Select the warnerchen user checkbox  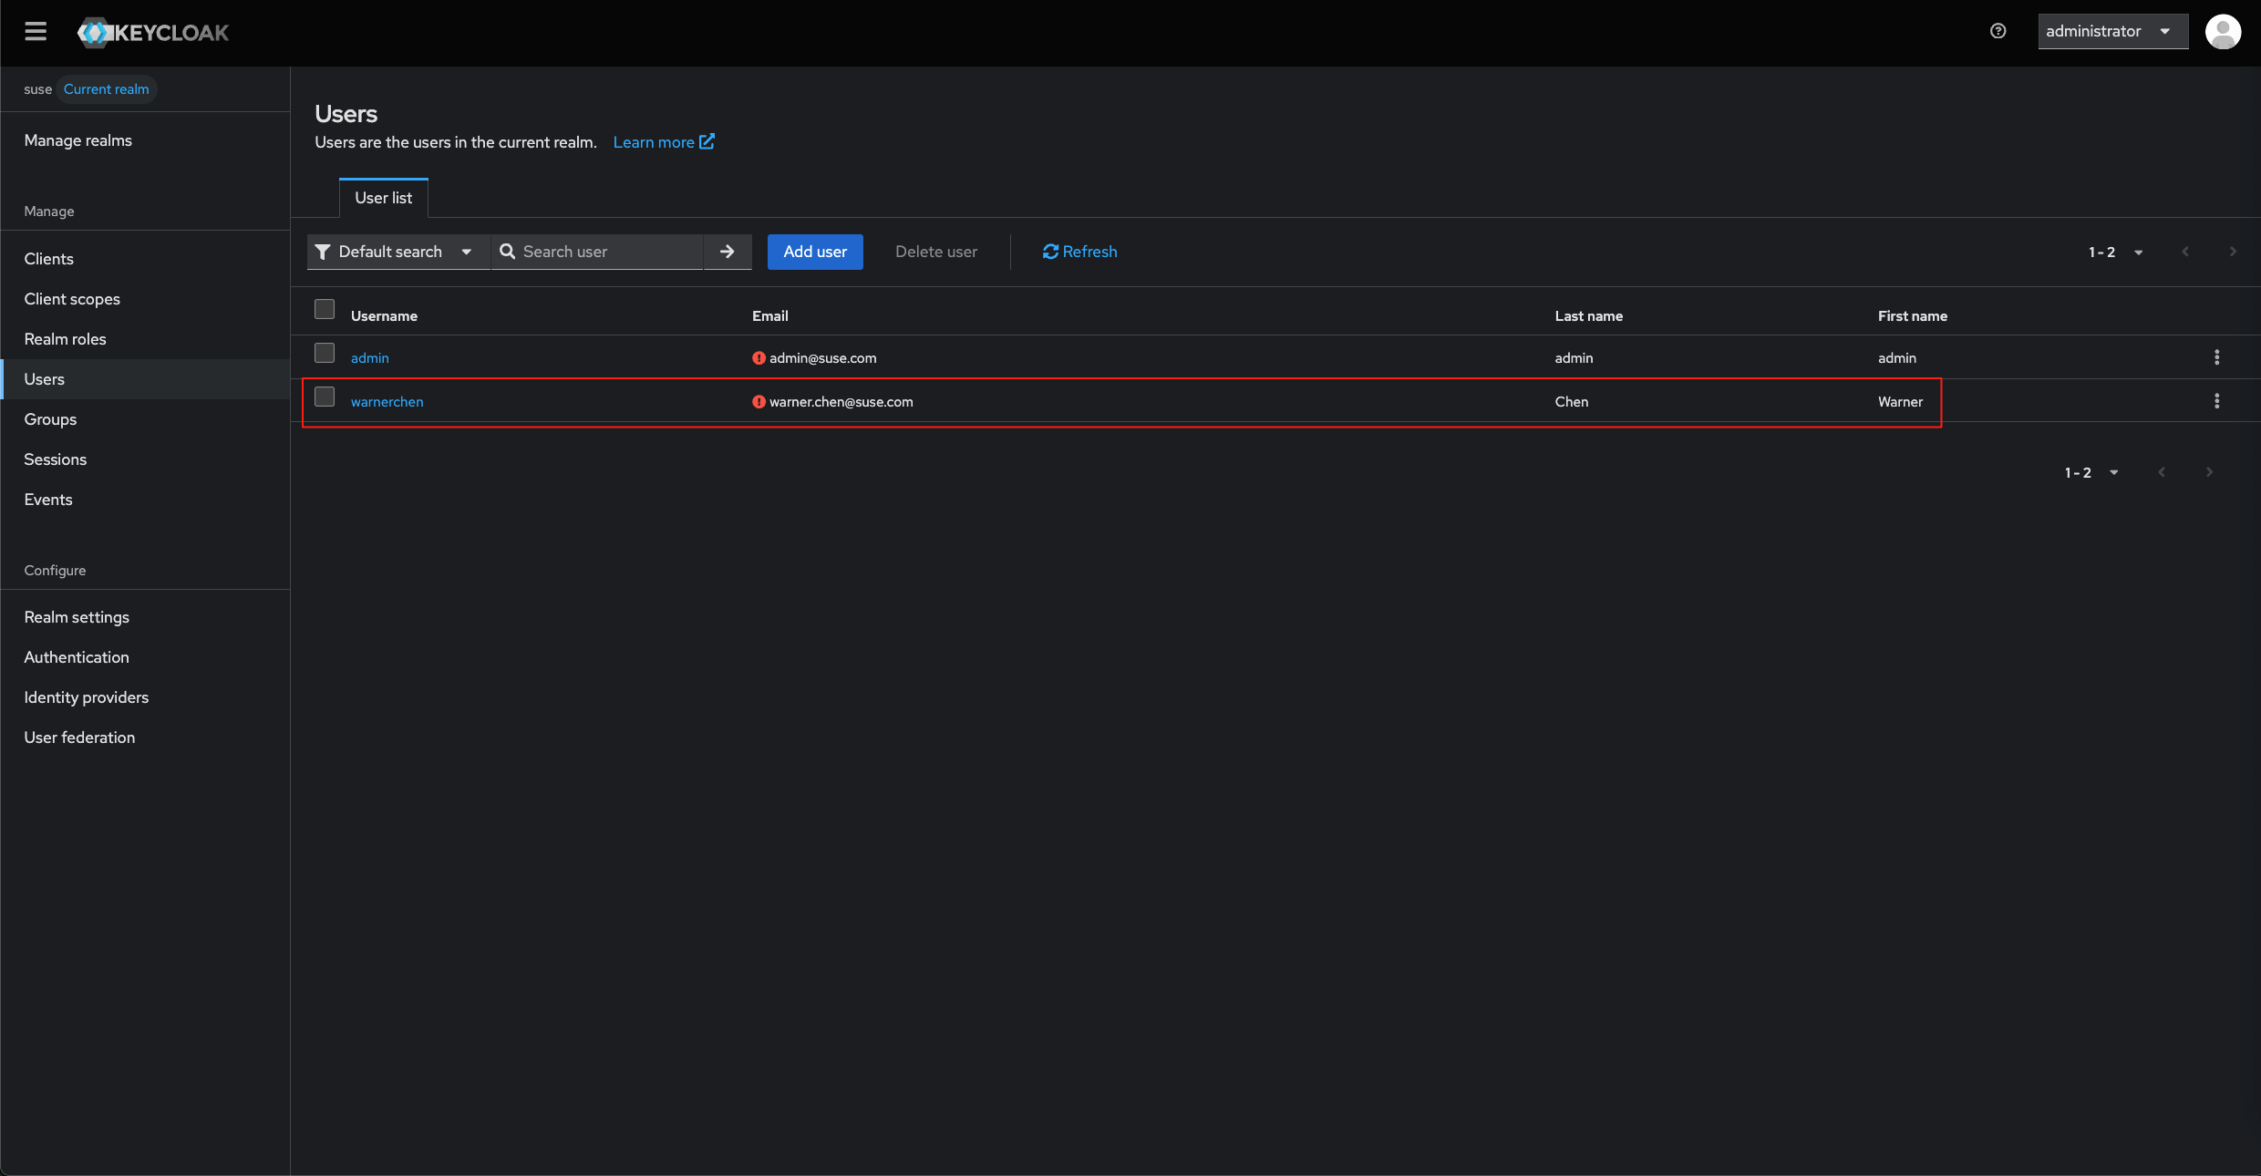point(325,397)
